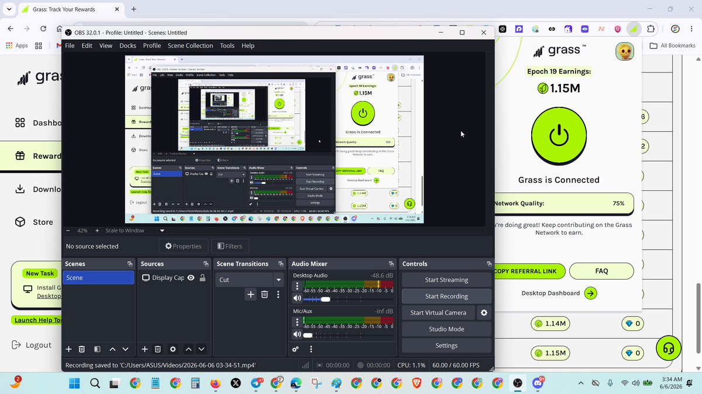
Task: Toggle Studio Mode in Controls
Action: click(446, 329)
